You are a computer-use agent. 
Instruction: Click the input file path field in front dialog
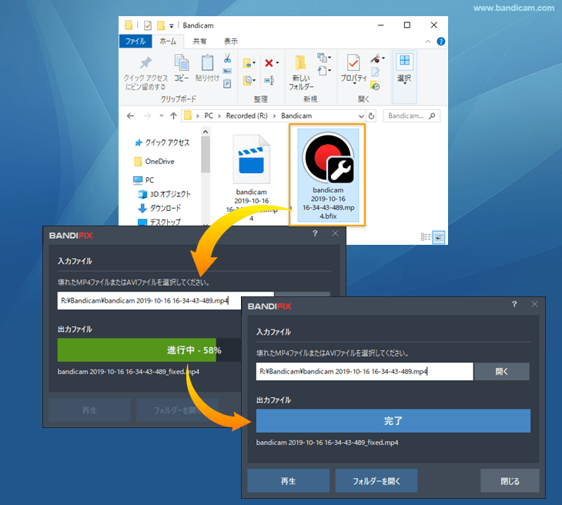tap(364, 372)
